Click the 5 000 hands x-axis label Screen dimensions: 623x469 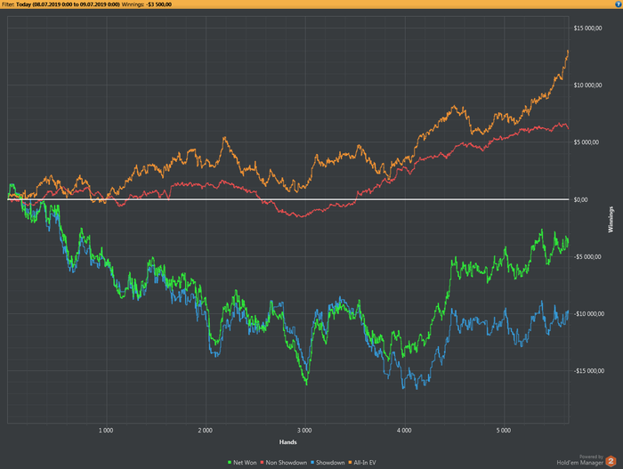tap(503, 430)
